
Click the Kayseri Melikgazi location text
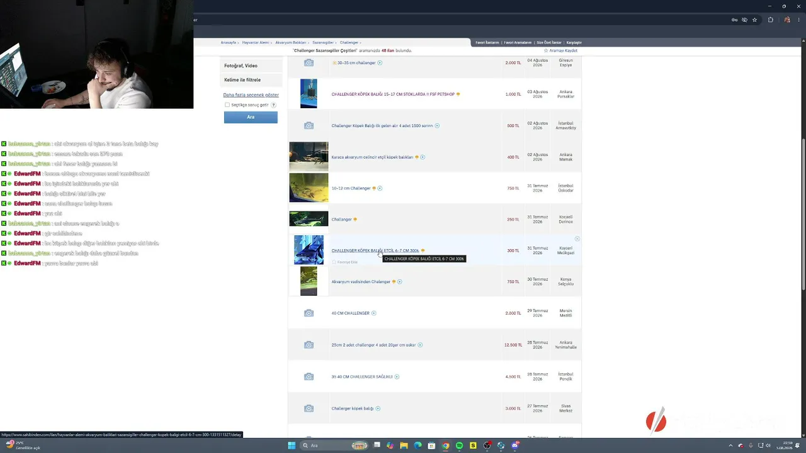tap(565, 250)
